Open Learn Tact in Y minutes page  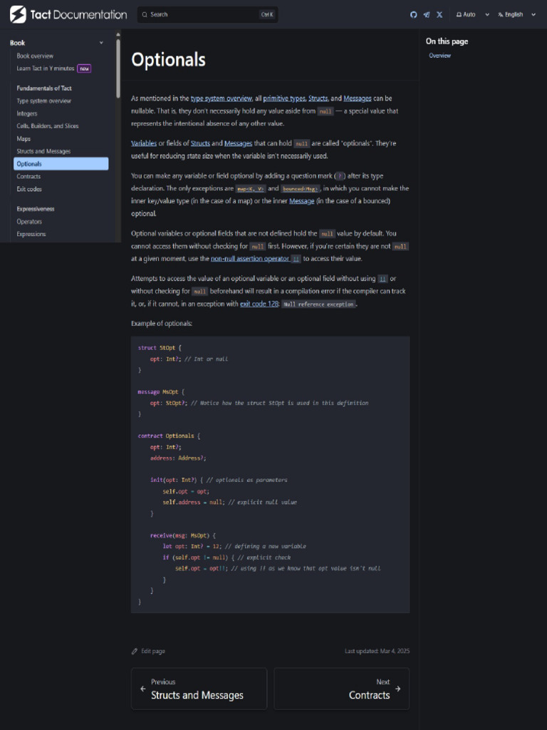(45, 68)
